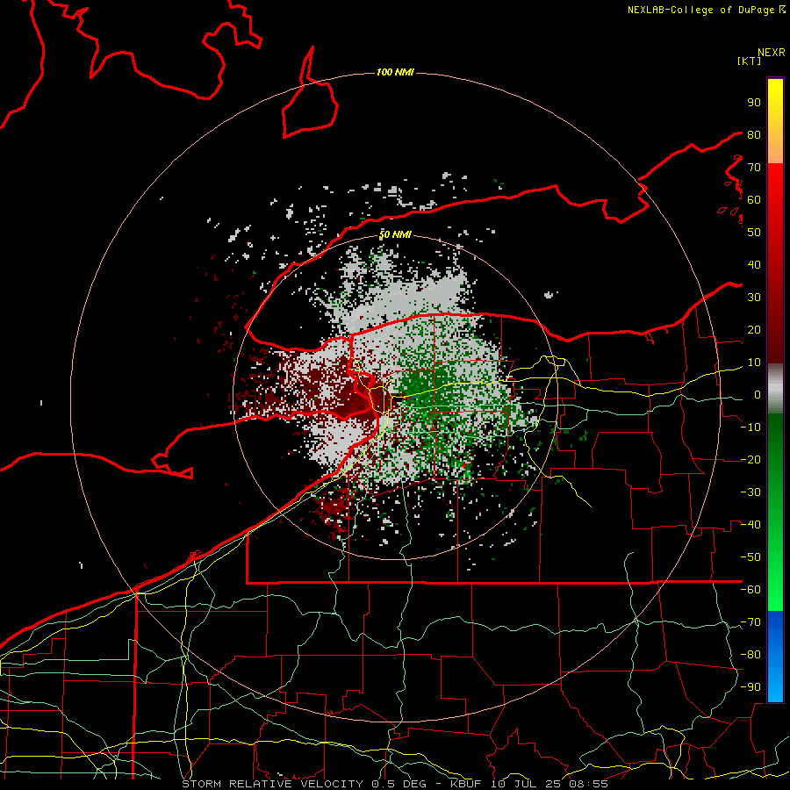
Task: Select the -10 value on the velocity scale
Action: tap(750, 427)
